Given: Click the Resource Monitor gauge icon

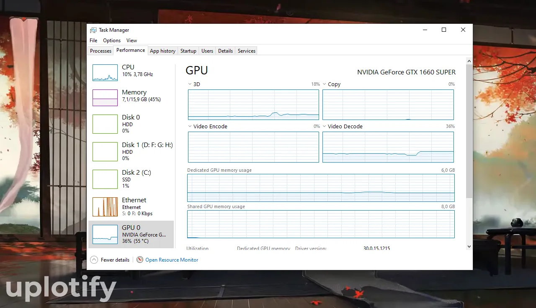Looking at the screenshot, I should (x=140, y=260).
